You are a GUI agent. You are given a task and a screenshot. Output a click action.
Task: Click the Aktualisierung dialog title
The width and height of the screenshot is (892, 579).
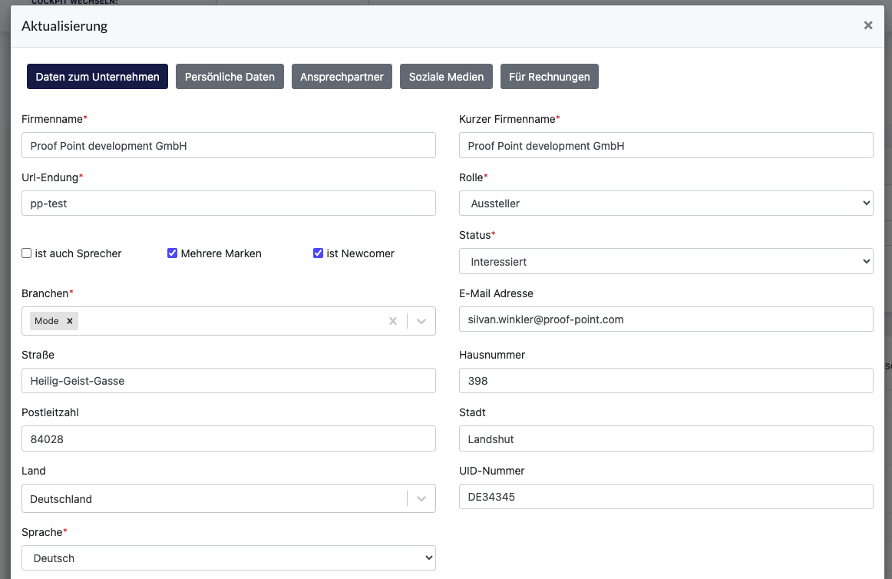pyautogui.click(x=64, y=26)
